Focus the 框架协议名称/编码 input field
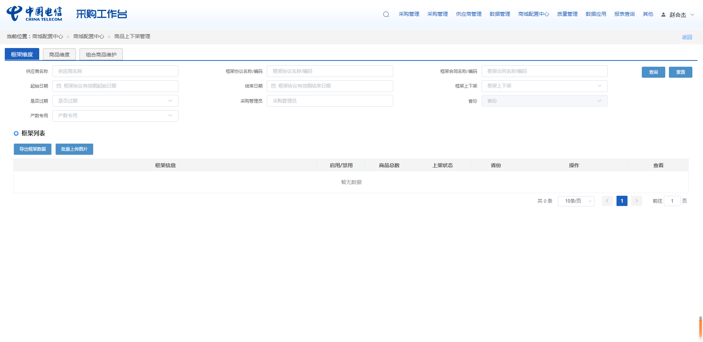The height and width of the screenshot is (342, 703). [330, 71]
